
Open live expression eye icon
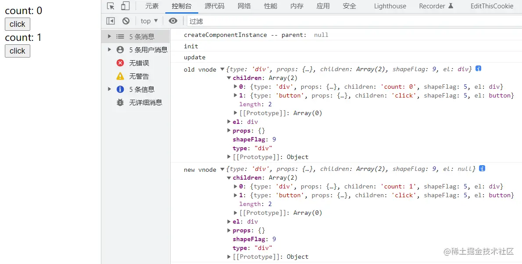(x=173, y=21)
